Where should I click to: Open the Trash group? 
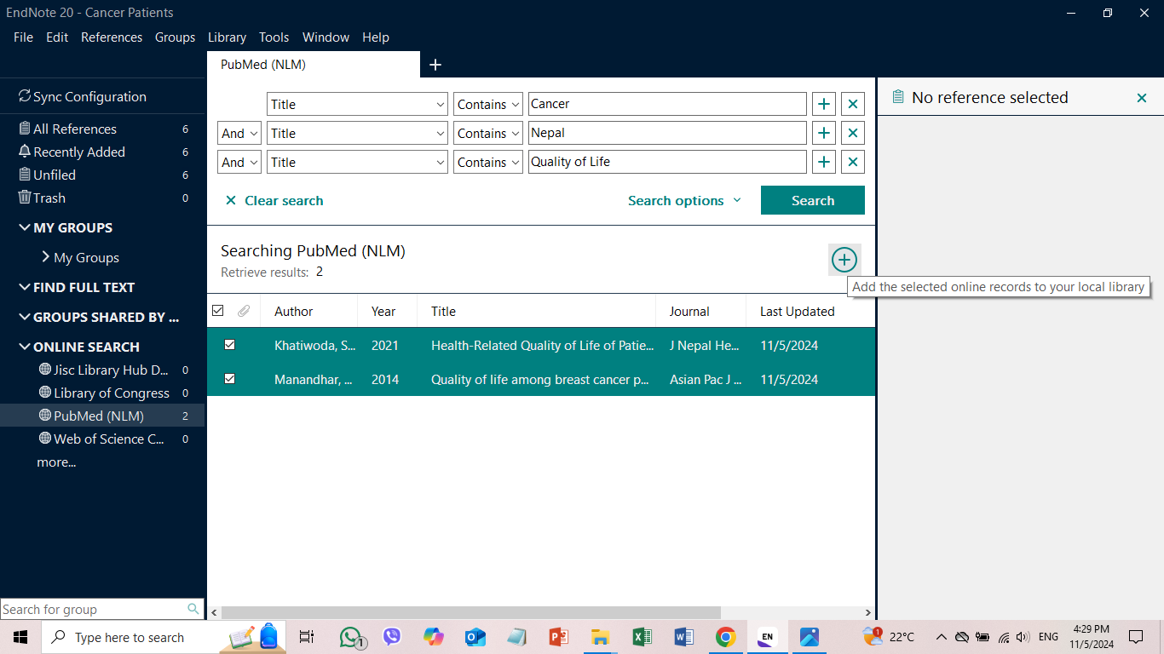click(102, 198)
